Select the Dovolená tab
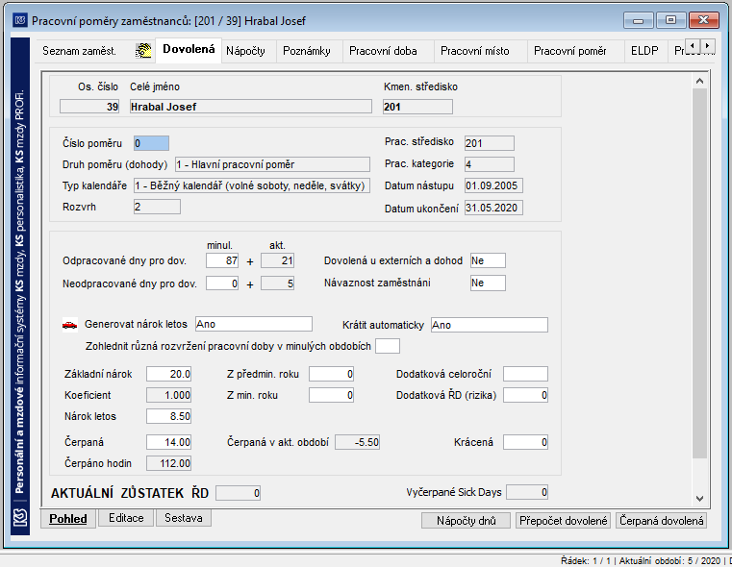 click(x=189, y=49)
